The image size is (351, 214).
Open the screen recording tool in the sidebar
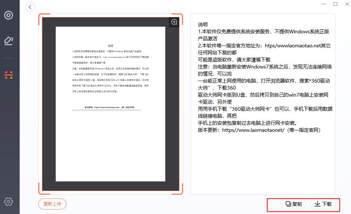point(9,16)
